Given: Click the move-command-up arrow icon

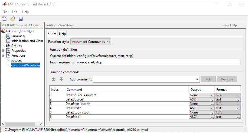Looking at the screenshot, I should [53, 79].
